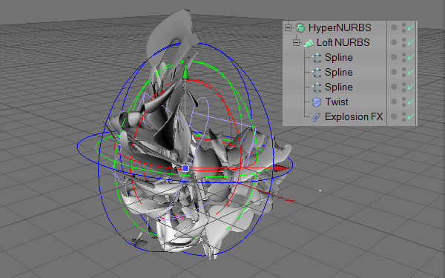Image resolution: width=445 pixels, height=278 pixels.
Task: Select the Loft NURBS tree entry
Action: [343, 42]
